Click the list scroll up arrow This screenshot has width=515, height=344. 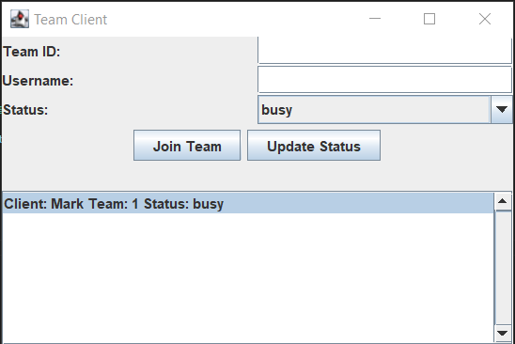pos(502,201)
